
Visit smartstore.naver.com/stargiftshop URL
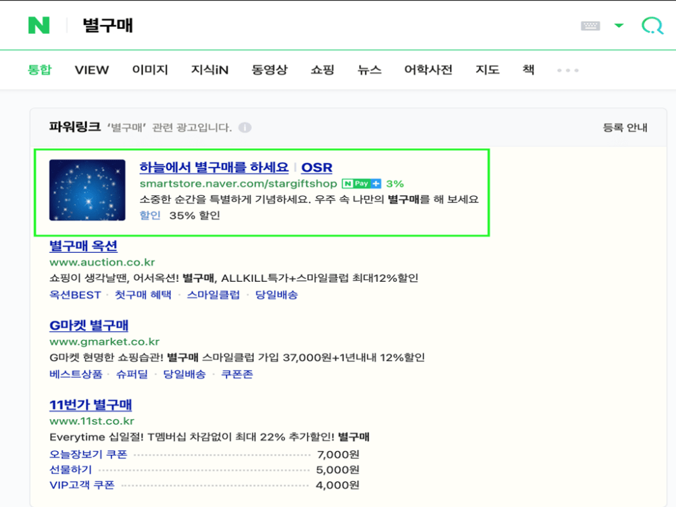(239, 184)
